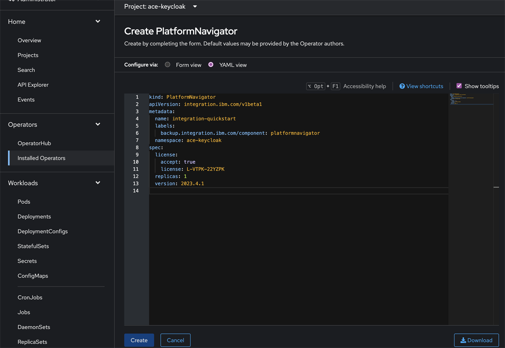The image size is (505, 348).
Task: Click line number 9 in the gutter
Action: [x=137, y=155]
